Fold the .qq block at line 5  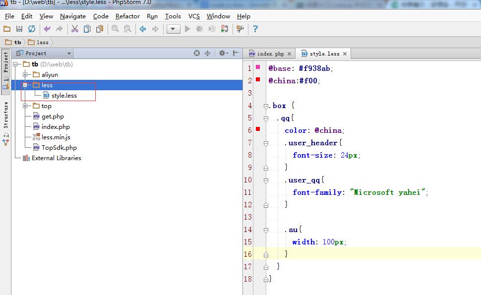266,118
